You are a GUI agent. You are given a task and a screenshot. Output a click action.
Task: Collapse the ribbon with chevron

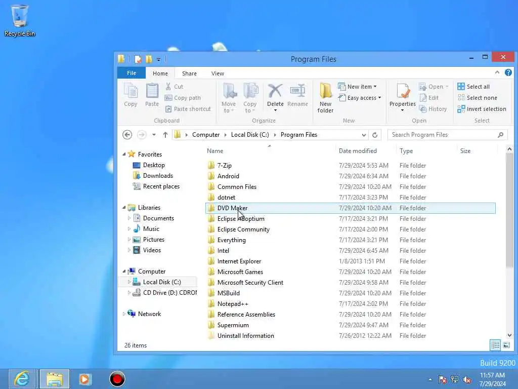tap(497, 72)
